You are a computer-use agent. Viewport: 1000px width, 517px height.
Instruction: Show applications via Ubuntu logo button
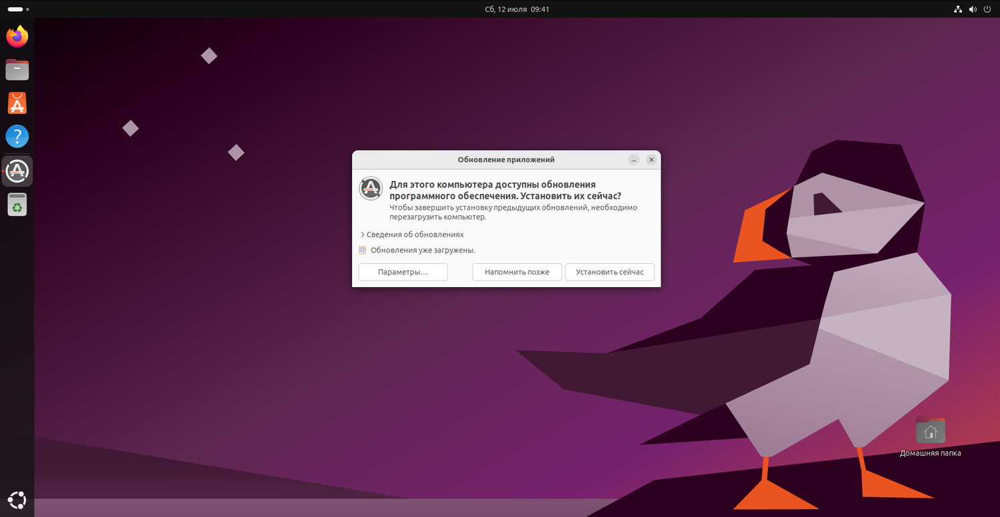point(17,499)
